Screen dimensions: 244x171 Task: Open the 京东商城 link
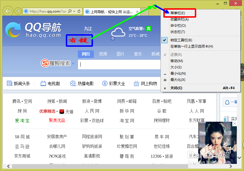coord(22,156)
